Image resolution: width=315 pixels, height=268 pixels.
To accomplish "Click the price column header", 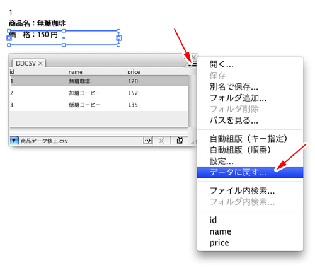I will point(134,72).
